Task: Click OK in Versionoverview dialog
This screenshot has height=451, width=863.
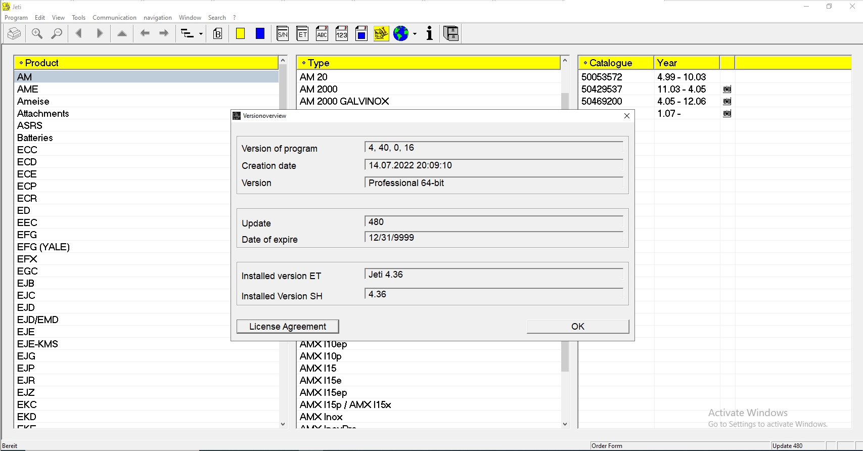Action: [578, 327]
